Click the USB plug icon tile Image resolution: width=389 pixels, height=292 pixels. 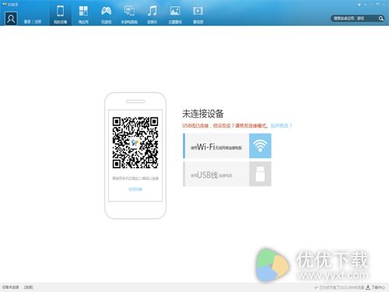[x=260, y=174]
